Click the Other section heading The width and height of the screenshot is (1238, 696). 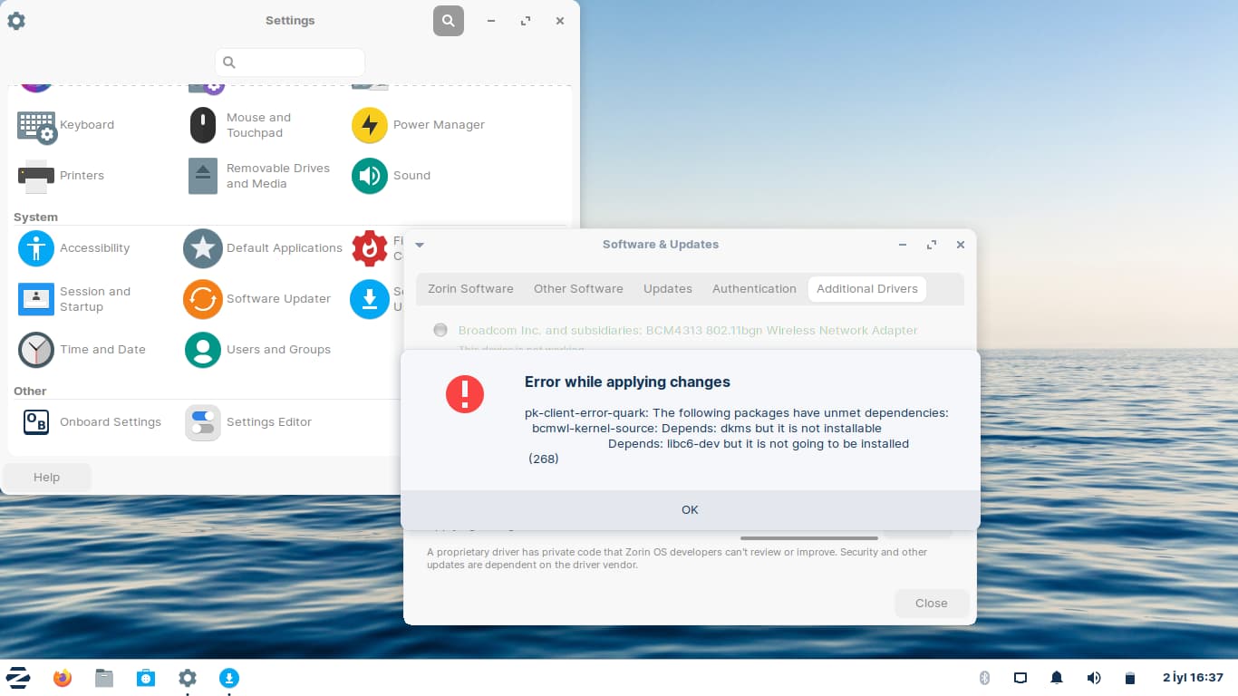pos(30,391)
